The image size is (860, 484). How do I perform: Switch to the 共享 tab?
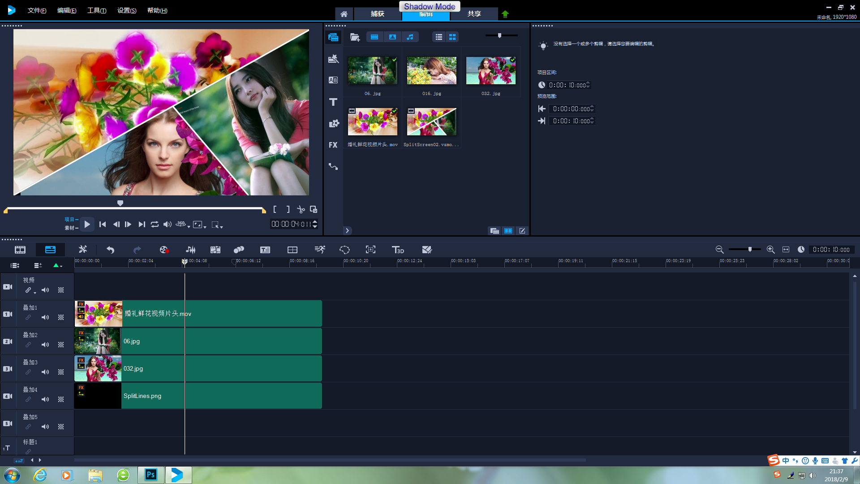pos(474,14)
